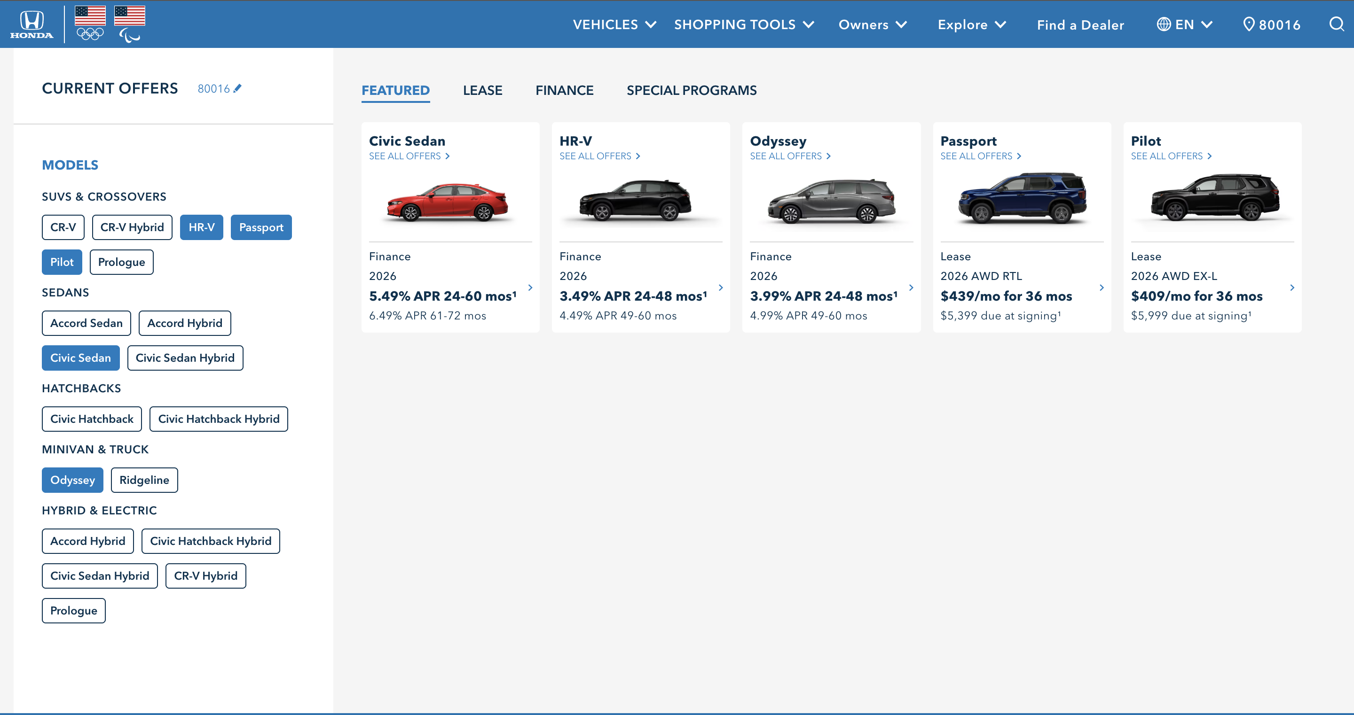Open HR-V SEE ALL OFFERS link
This screenshot has width=1354, height=715.
coord(600,156)
